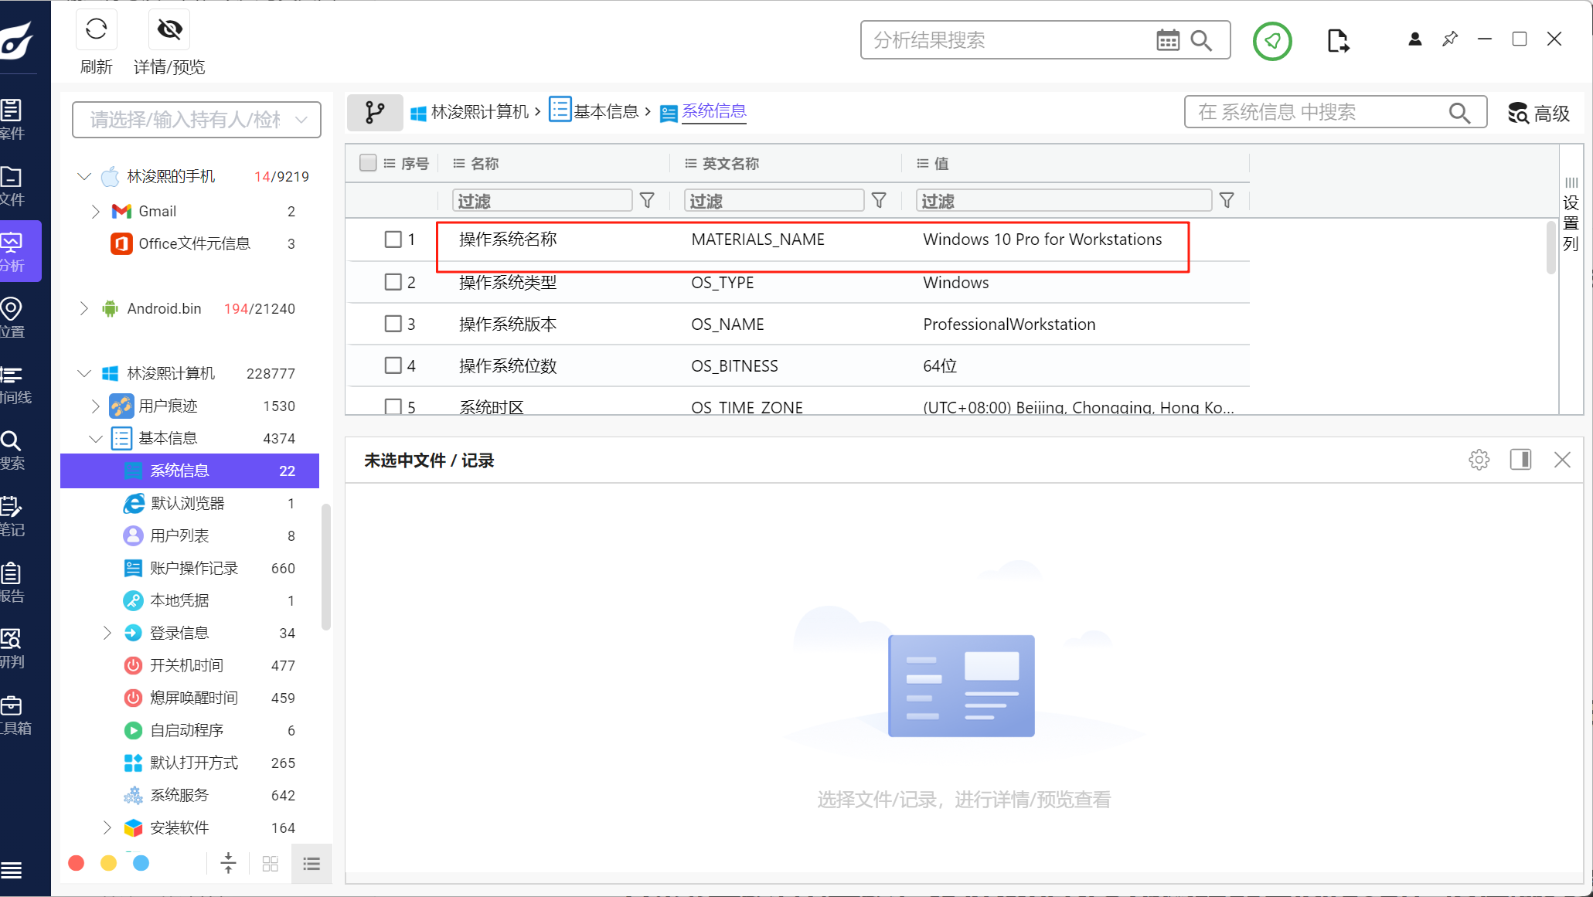Open preview panel settings gear
This screenshot has height=897, width=1593.
(x=1479, y=460)
